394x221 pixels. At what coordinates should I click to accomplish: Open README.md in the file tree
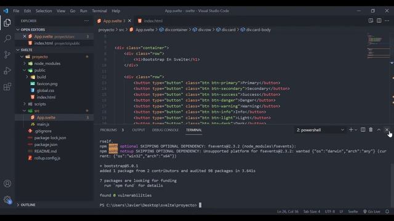(x=46, y=151)
